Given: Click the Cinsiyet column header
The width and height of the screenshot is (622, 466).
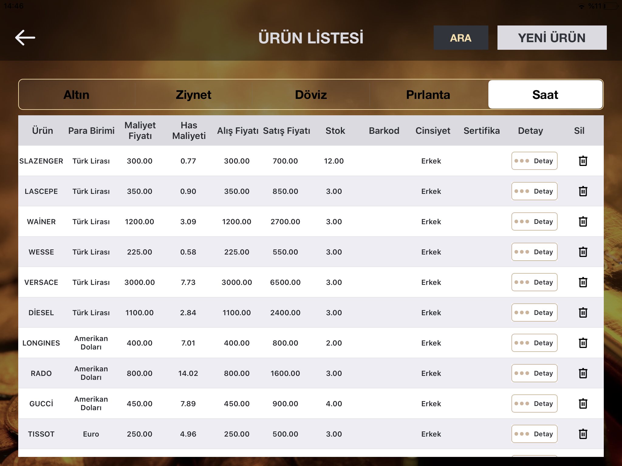Looking at the screenshot, I should [433, 131].
